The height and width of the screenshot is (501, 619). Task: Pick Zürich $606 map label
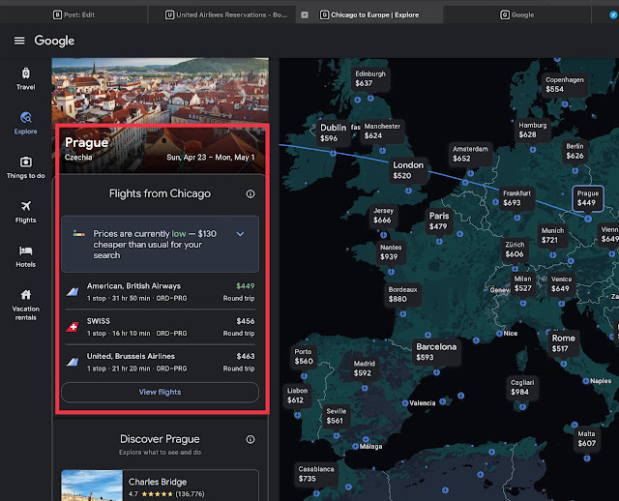point(515,250)
